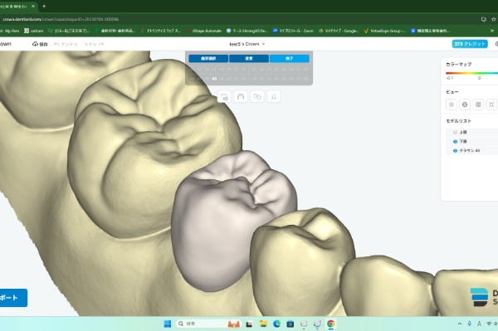
Task: Select tooth number 45 in the tooth chart
Action: tap(214, 78)
